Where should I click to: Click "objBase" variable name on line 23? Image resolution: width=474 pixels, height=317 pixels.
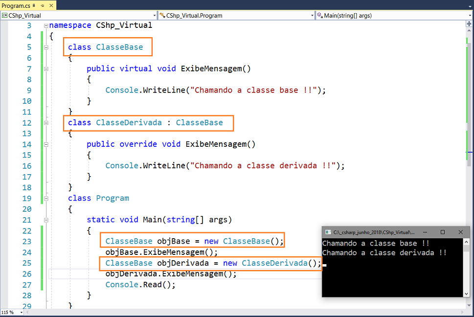click(x=174, y=242)
